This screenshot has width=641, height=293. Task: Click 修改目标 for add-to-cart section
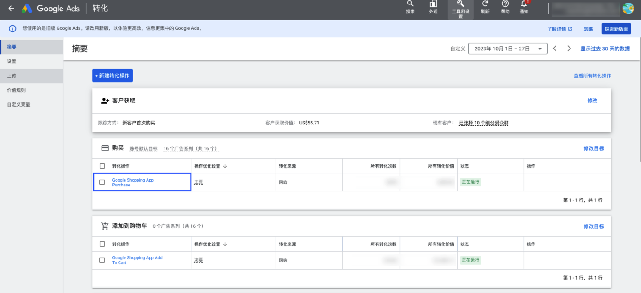594,226
